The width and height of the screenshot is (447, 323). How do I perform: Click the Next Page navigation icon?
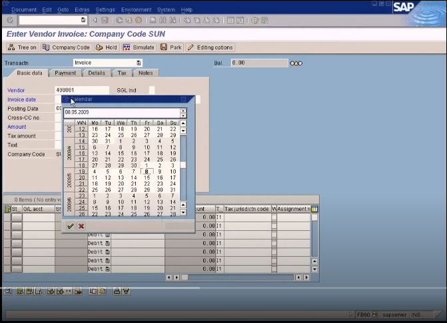[207, 20]
